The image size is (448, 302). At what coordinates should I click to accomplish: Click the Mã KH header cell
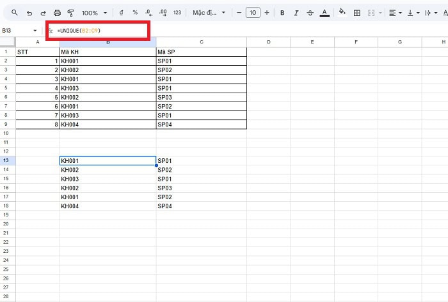[x=108, y=52]
